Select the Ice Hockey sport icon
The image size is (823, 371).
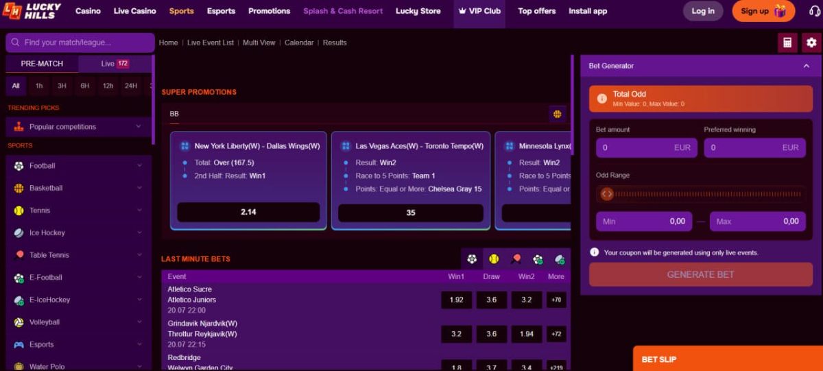(x=19, y=233)
